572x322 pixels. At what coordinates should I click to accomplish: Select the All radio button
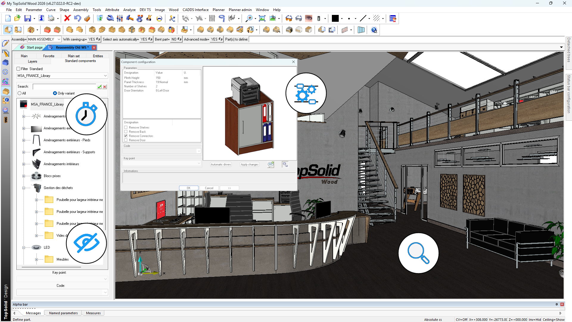20,93
